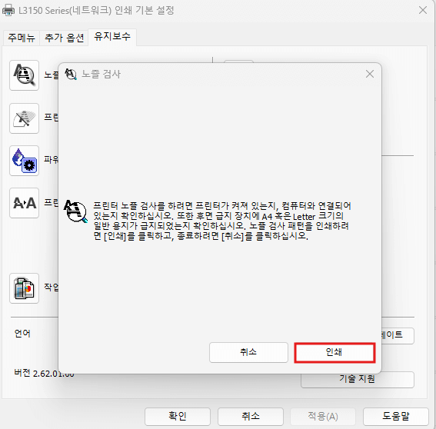The image size is (436, 429).
Task: Click the 노즐 검사 dialog title text
Action: (x=101, y=75)
